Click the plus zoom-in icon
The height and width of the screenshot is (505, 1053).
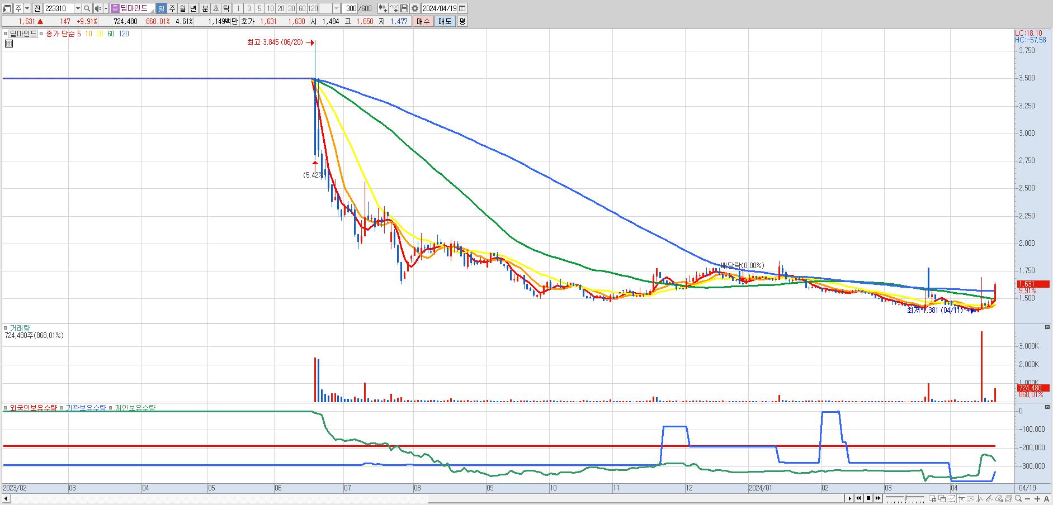click(1037, 499)
